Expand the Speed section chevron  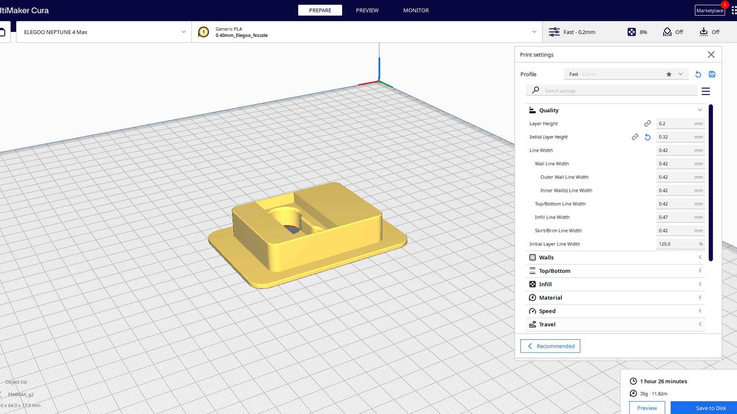700,311
